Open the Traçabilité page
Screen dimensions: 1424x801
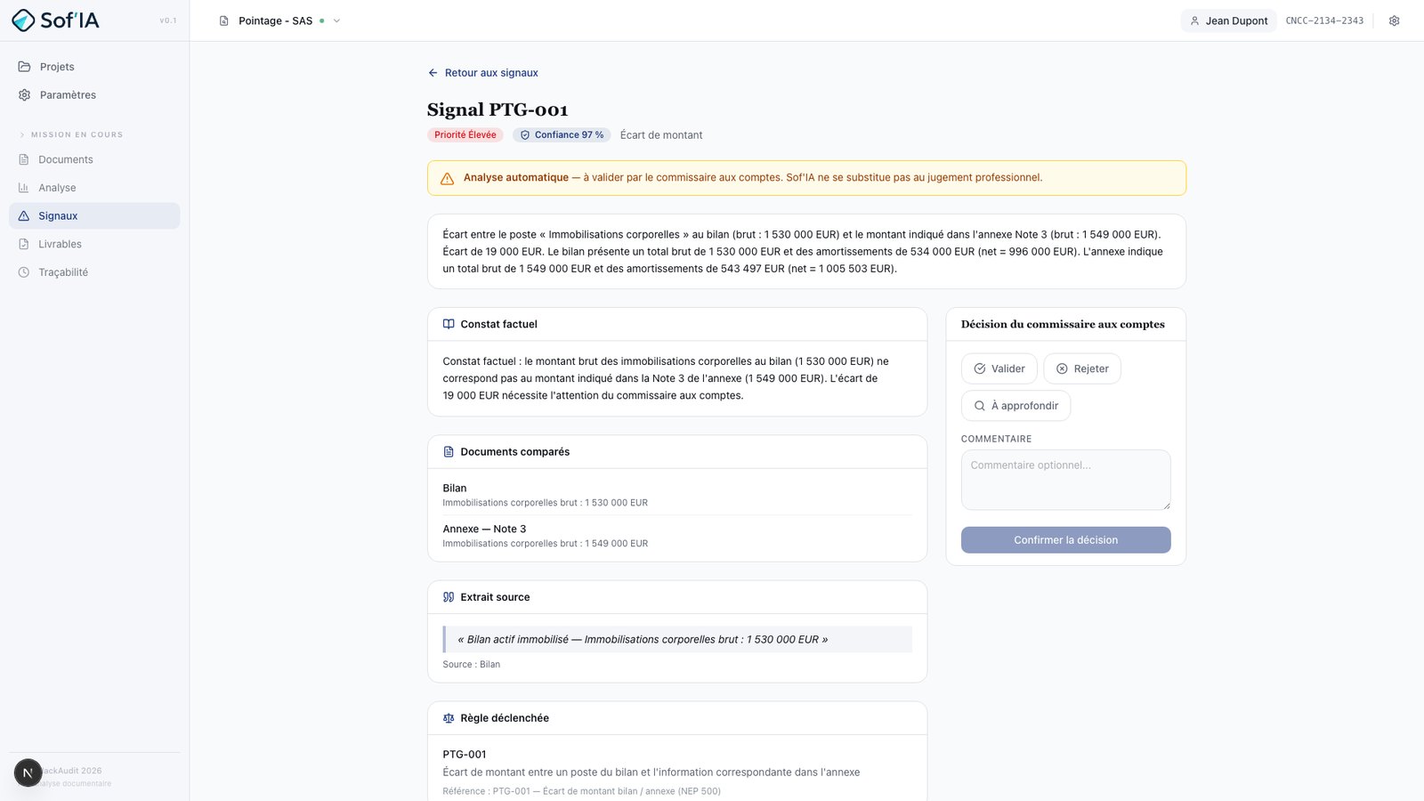(x=94, y=272)
